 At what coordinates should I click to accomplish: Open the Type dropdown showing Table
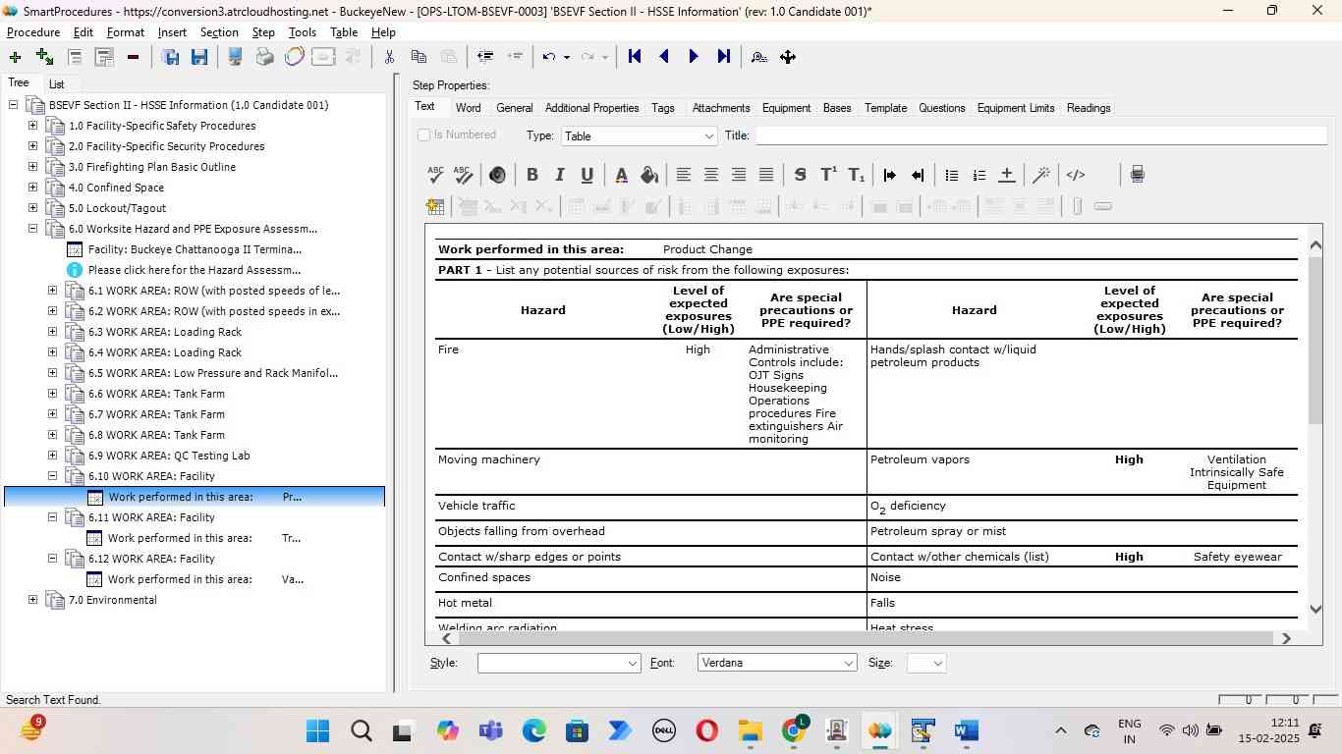[640, 136]
